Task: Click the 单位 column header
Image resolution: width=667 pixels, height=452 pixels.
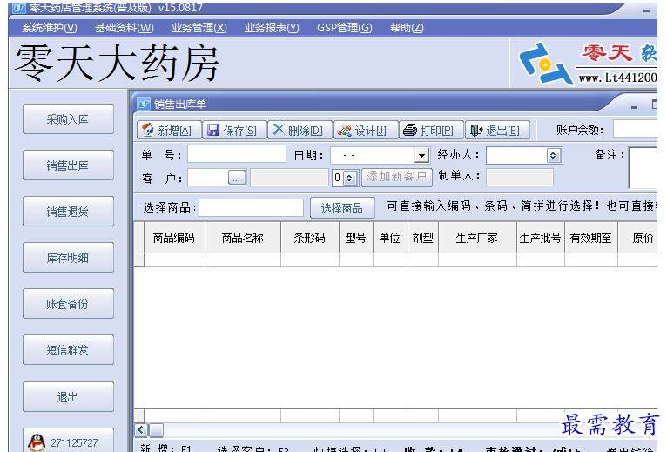Action: tap(390, 238)
